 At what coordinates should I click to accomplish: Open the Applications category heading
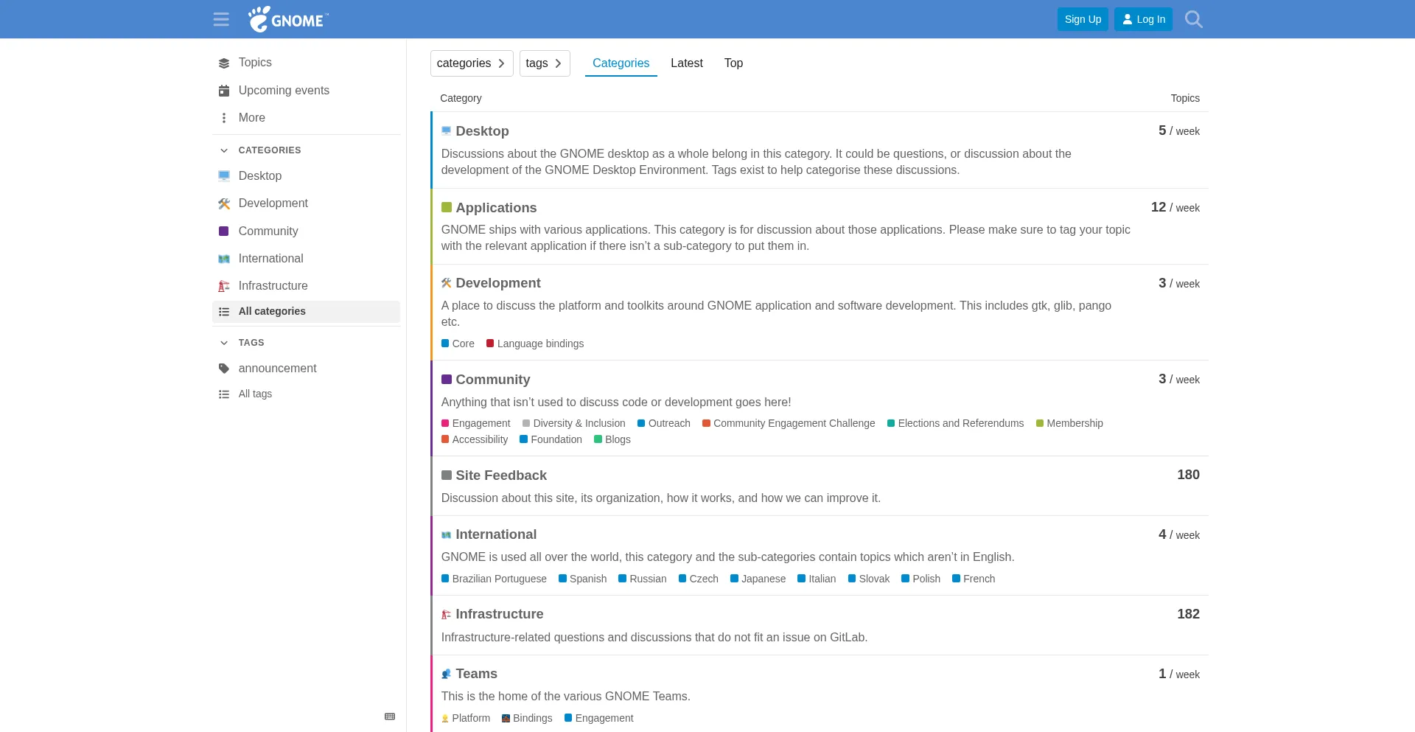click(496, 208)
